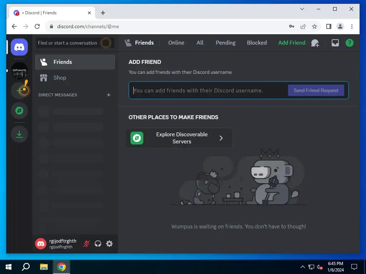
Task: Click the green compass icon beside Explore Discoverable
Action: point(137,138)
